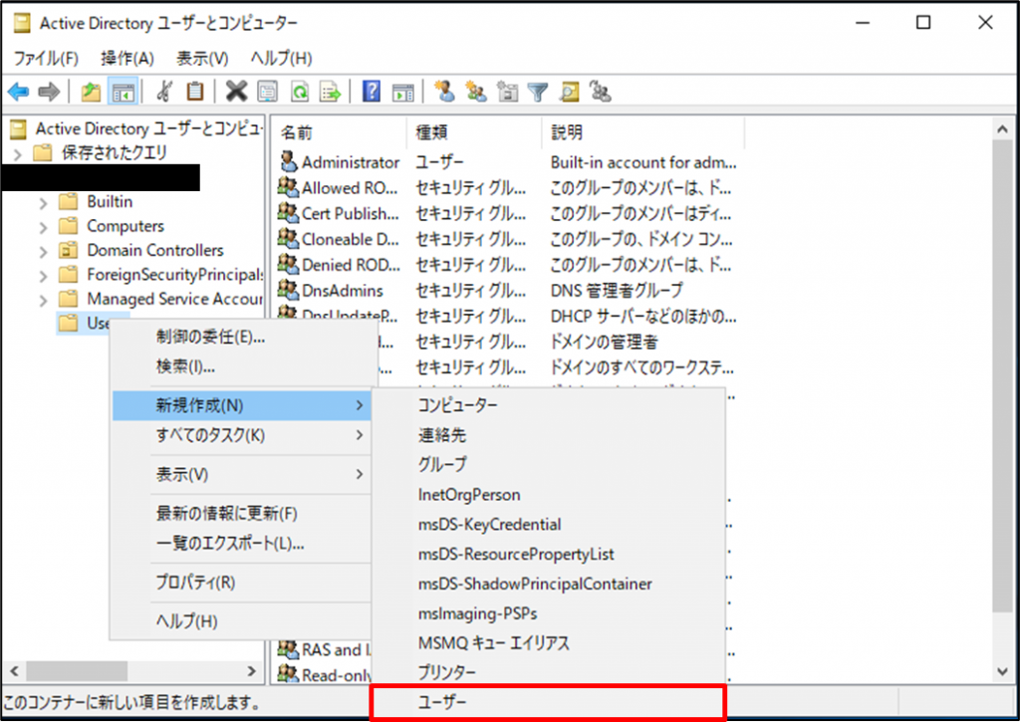Click the Up one level folder icon
Viewport: 1020px width, 722px height.
point(91,92)
